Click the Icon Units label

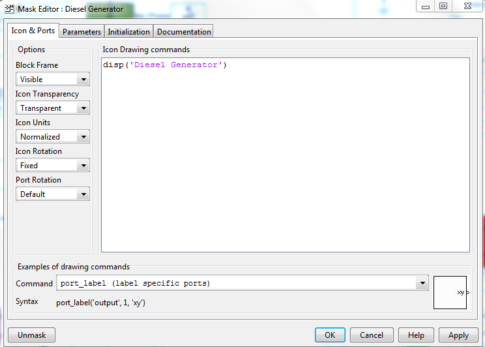(33, 123)
